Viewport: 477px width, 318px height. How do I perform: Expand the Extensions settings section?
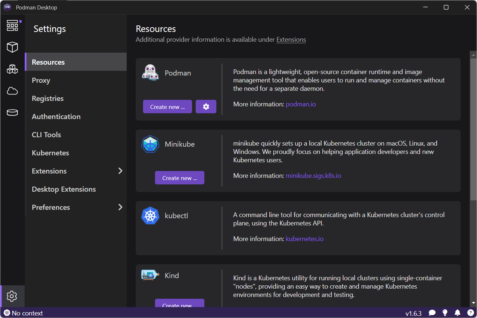(120, 171)
